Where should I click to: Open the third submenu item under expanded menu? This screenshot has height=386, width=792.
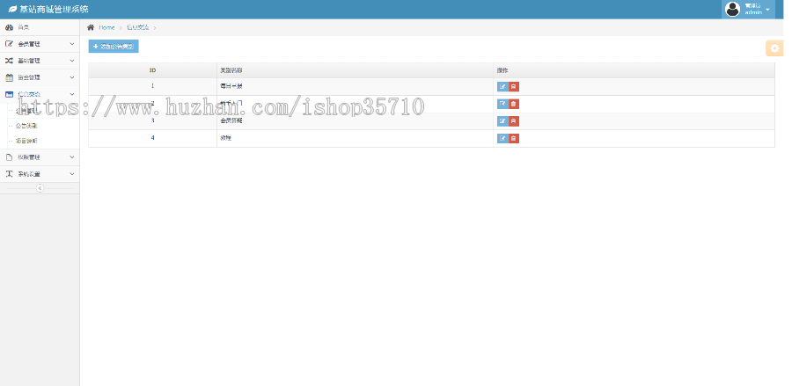(x=26, y=141)
